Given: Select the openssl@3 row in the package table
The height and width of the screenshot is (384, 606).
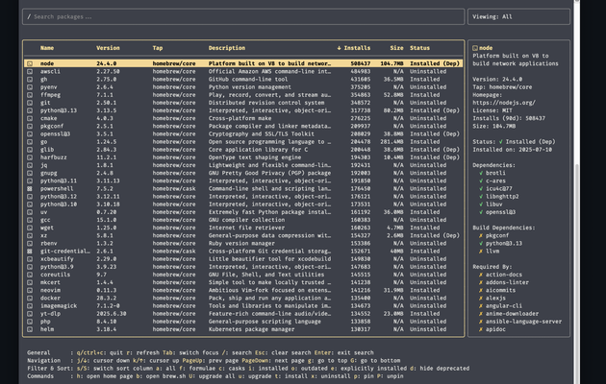Looking at the screenshot, I should (243, 133).
